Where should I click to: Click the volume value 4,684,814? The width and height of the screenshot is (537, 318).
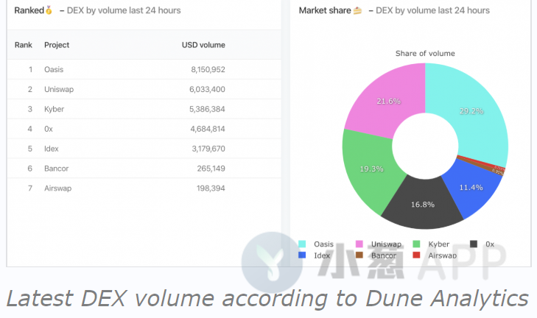coord(208,129)
